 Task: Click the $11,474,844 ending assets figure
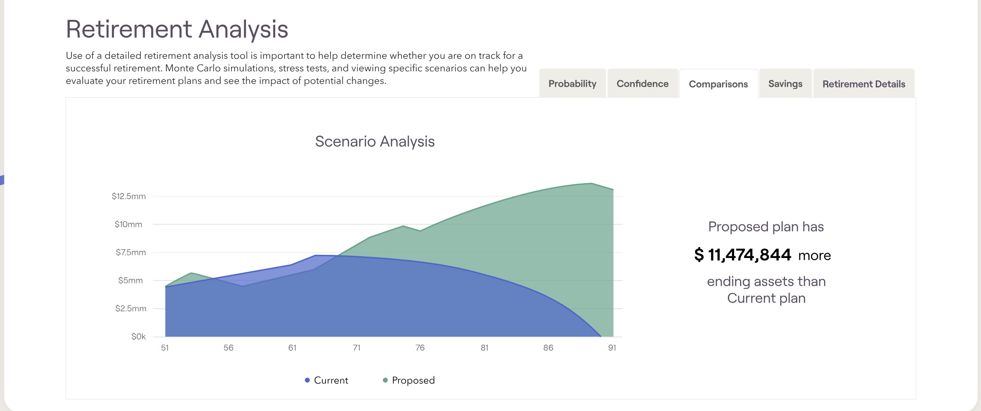(743, 255)
